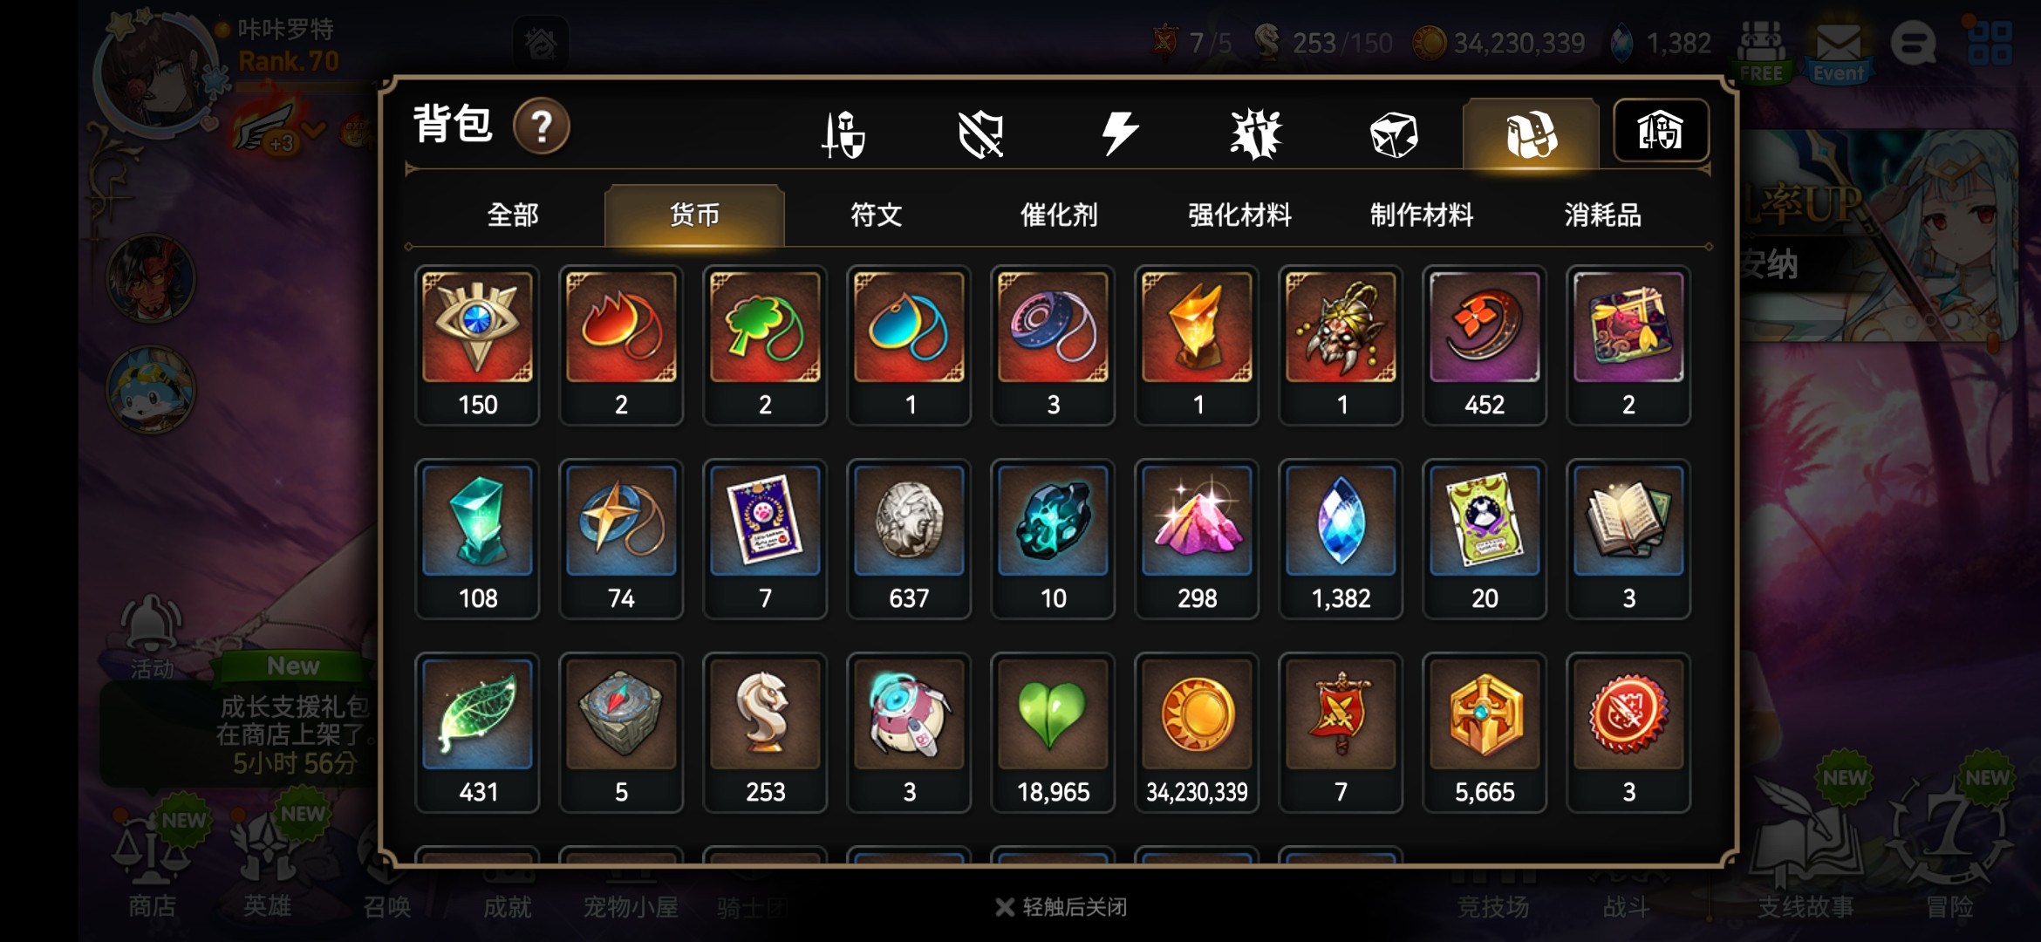
Task: Switch to the 符文 tab
Action: click(x=877, y=215)
